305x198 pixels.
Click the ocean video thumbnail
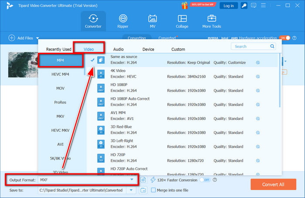point(23,65)
